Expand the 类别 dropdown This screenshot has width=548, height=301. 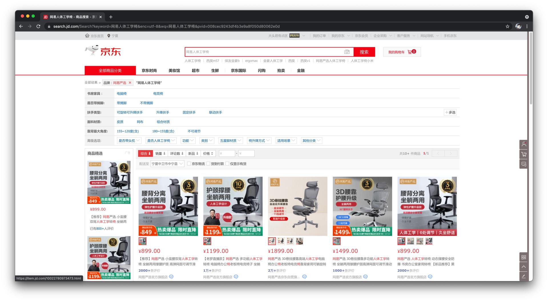207,141
